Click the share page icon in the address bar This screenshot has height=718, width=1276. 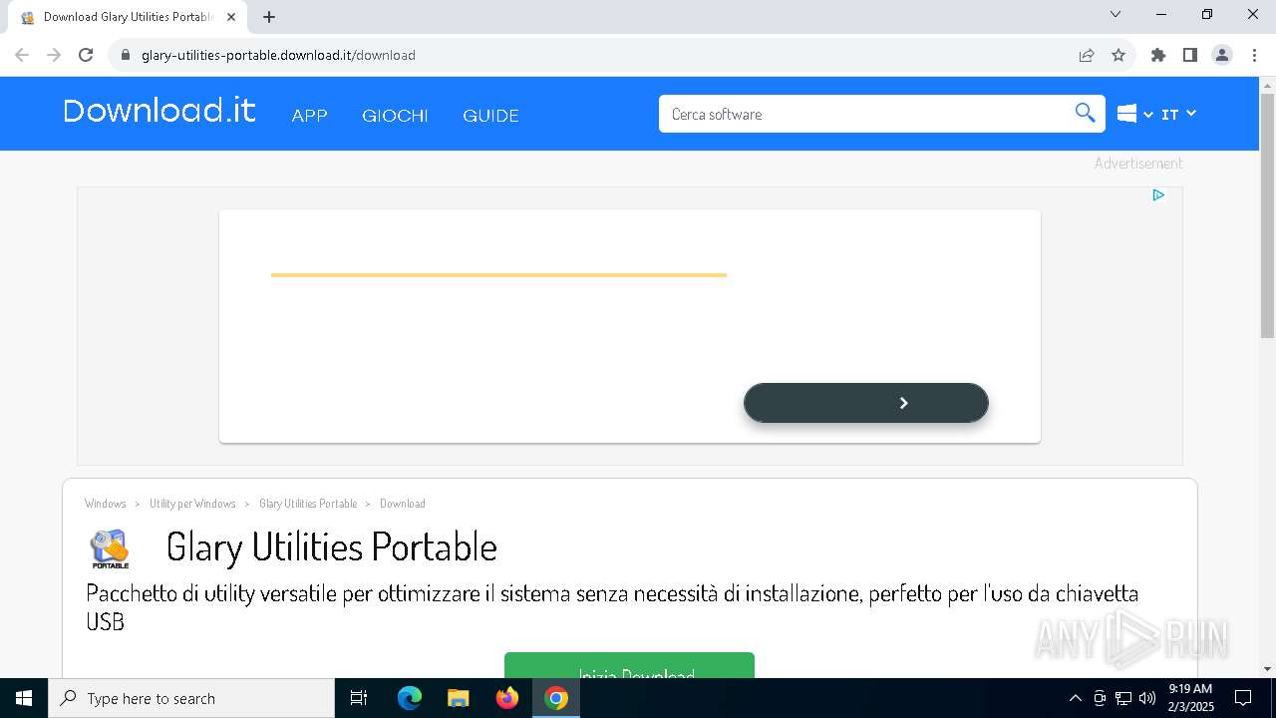coord(1087,55)
